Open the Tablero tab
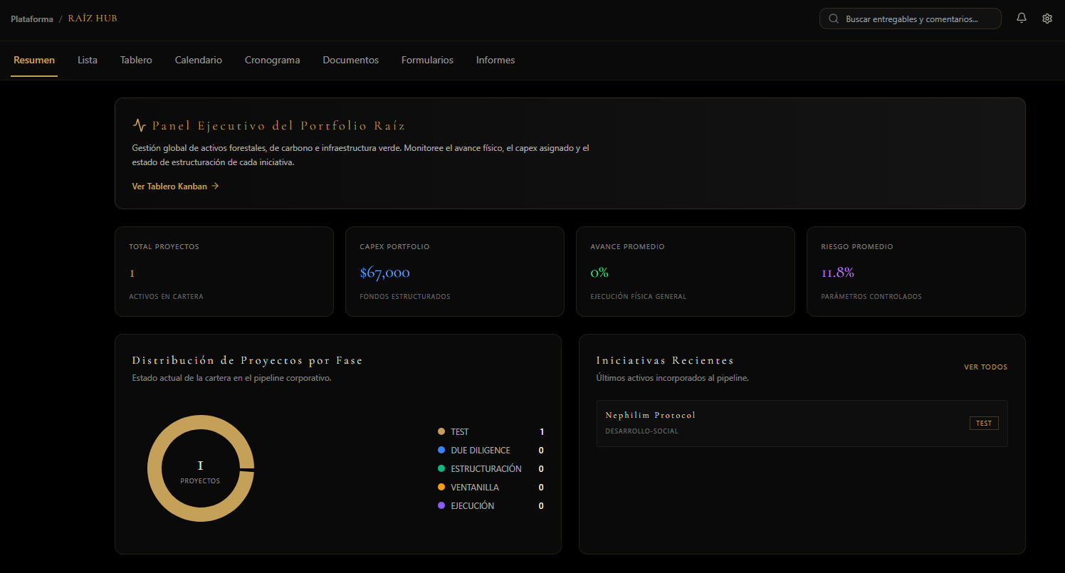This screenshot has width=1065, height=573. [x=136, y=61]
